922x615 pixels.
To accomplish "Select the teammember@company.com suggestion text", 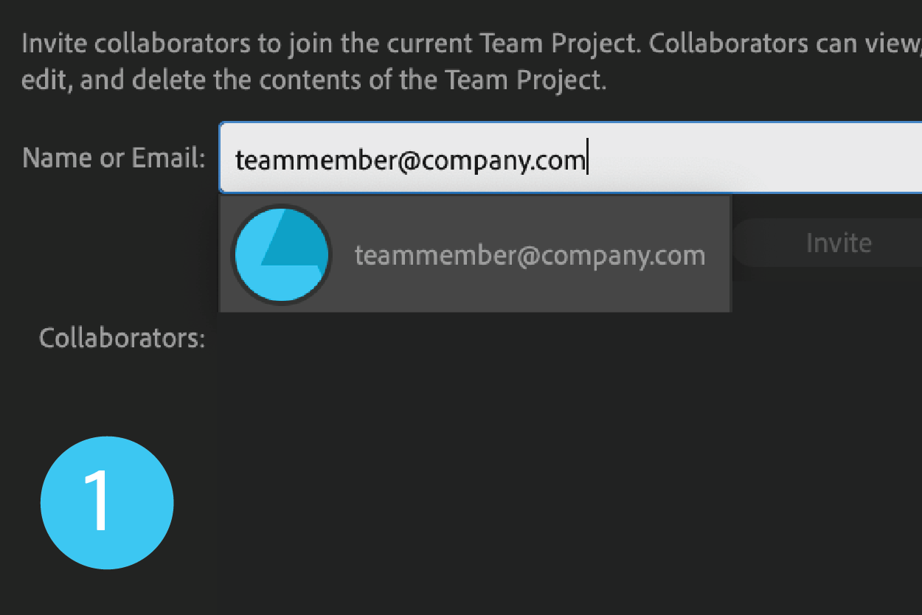I will pos(529,255).
